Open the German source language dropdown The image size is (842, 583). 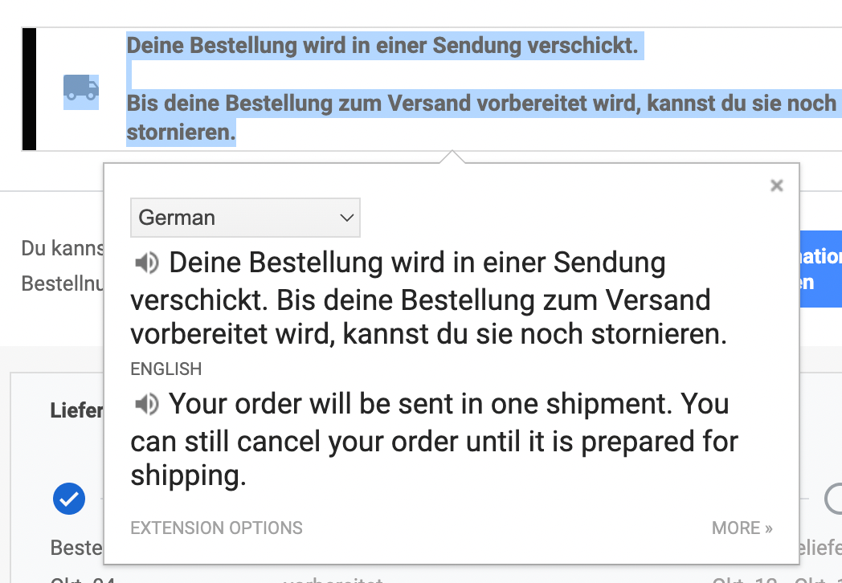pos(245,218)
